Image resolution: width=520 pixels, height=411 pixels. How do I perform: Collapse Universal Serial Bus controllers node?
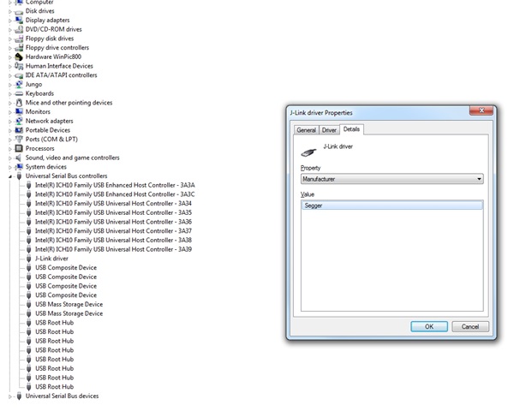coord(10,176)
